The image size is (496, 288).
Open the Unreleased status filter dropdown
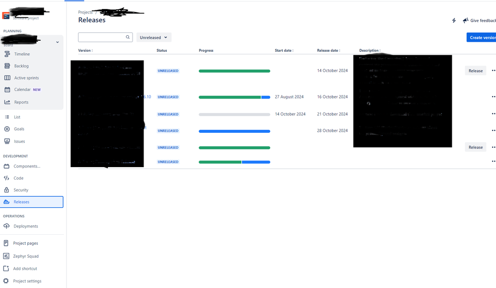[154, 37]
